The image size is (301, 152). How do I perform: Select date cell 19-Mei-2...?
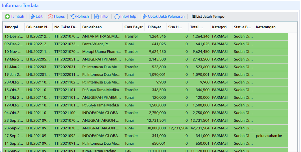coord(13,59)
